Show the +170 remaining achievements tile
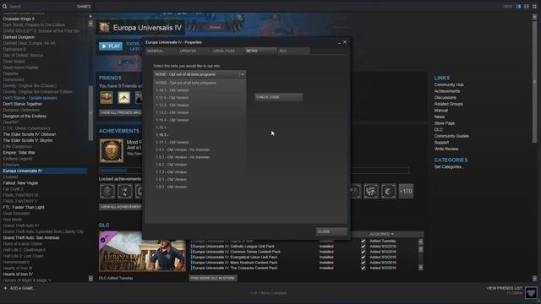The image size is (541, 304). click(406, 192)
